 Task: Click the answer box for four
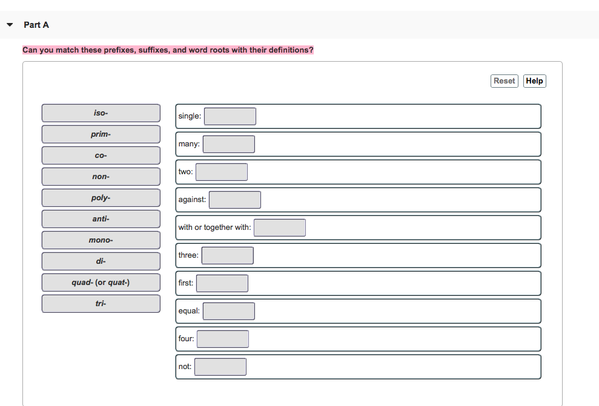tap(222, 338)
